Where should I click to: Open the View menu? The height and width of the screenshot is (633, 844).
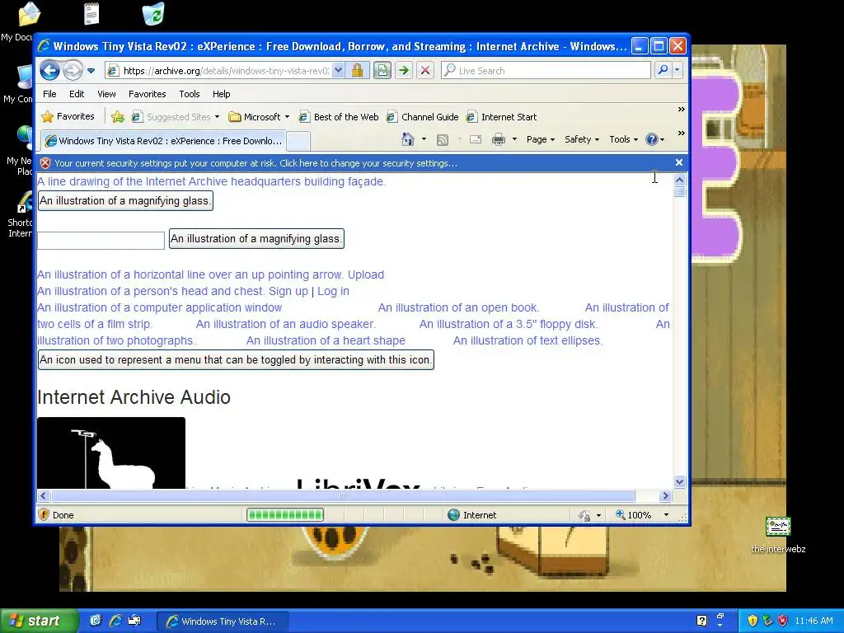[x=106, y=94]
